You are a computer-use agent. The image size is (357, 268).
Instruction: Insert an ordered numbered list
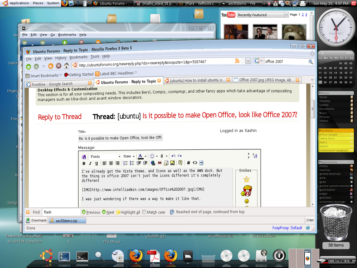(126, 163)
